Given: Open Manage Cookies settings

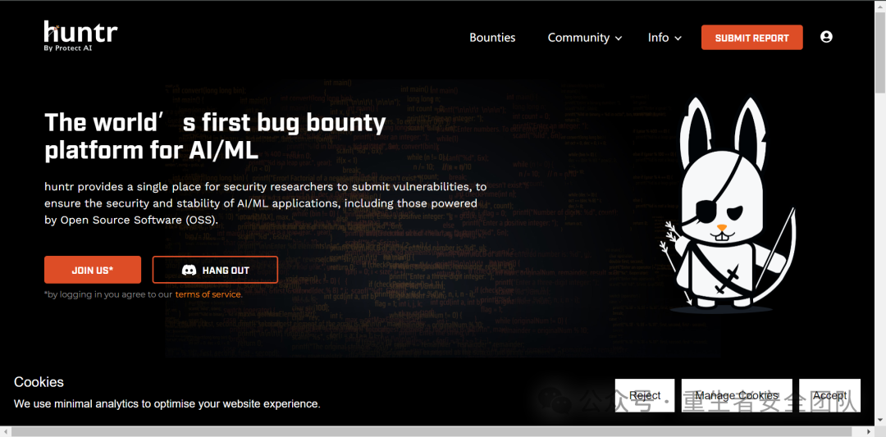Looking at the screenshot, I should coord(737,395).
